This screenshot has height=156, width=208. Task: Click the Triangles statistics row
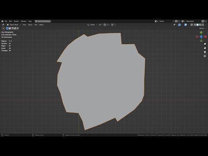point(6,51)
